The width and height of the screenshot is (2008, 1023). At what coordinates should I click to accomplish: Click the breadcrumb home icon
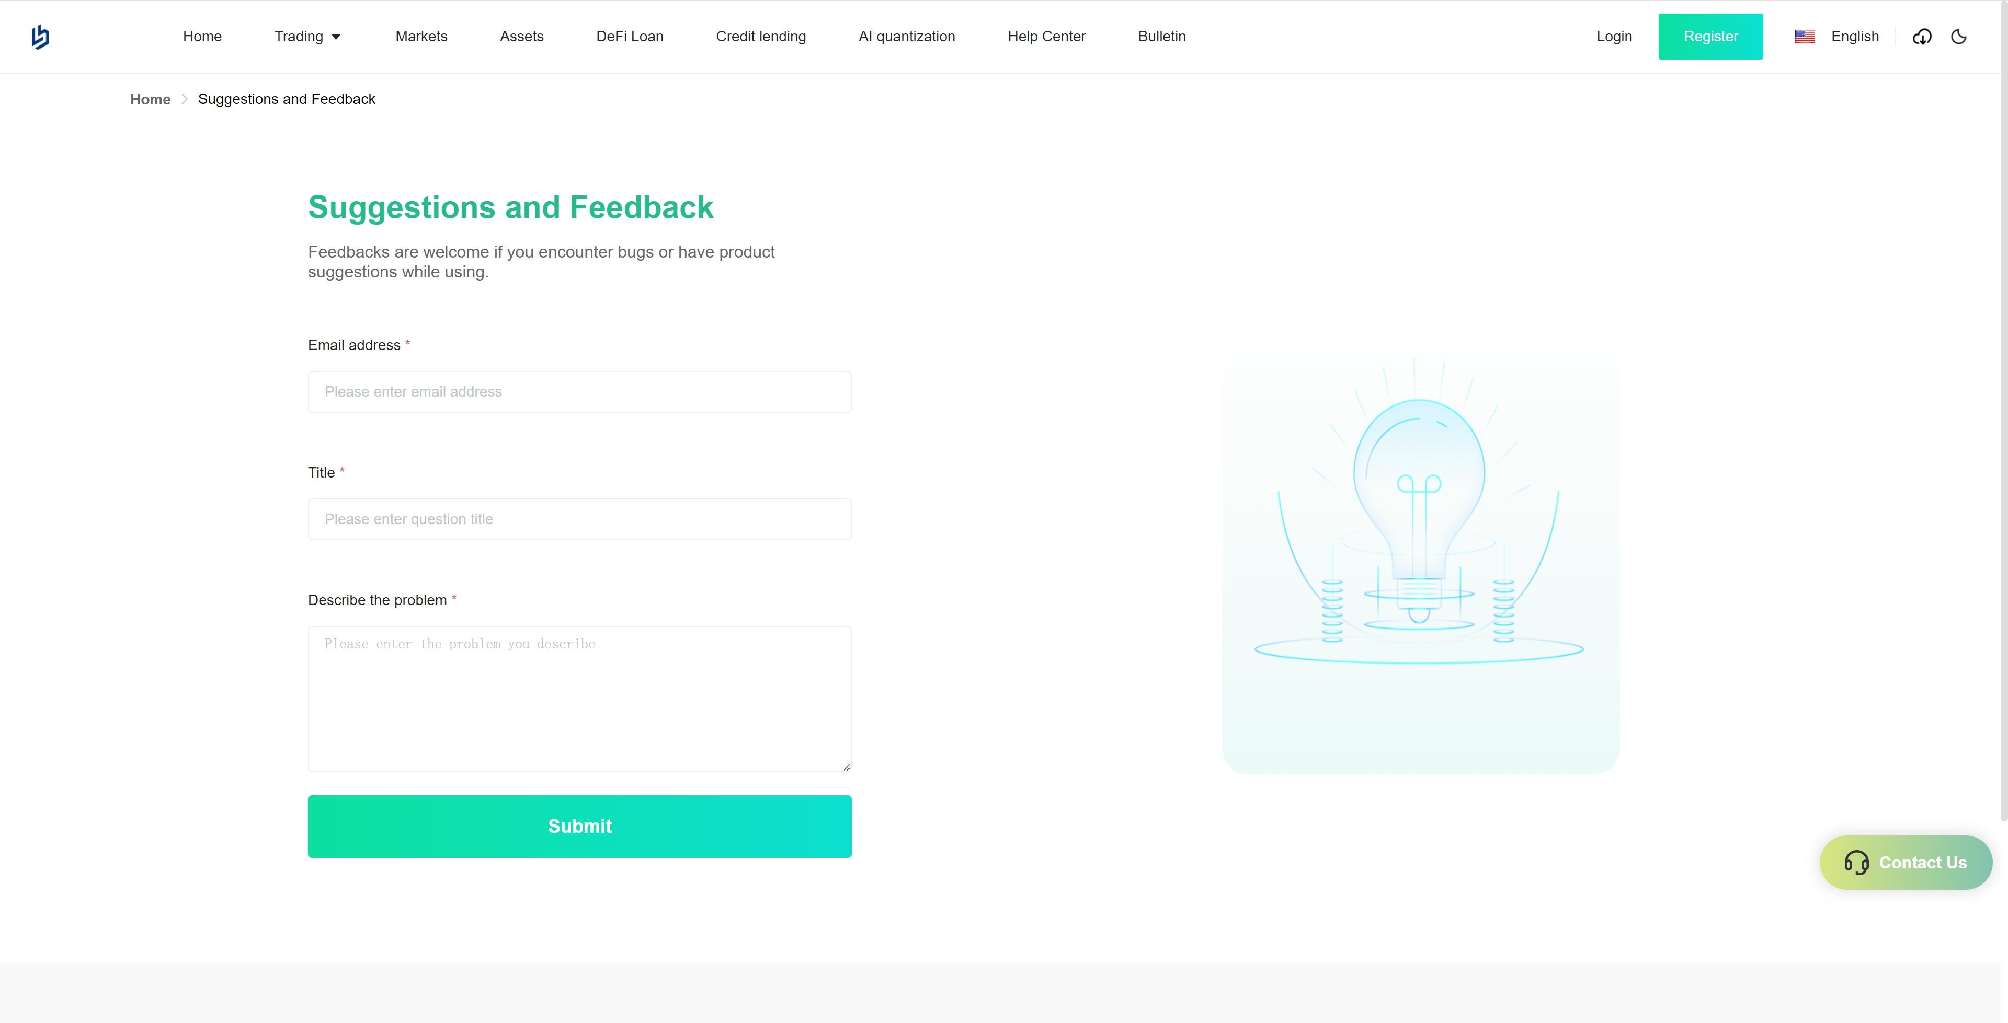point(150,99)
